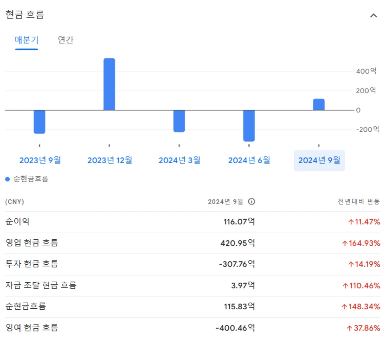Click the 2024년 9월 positive bar
The width and height of the screenshot is (386, 344).
318,104
